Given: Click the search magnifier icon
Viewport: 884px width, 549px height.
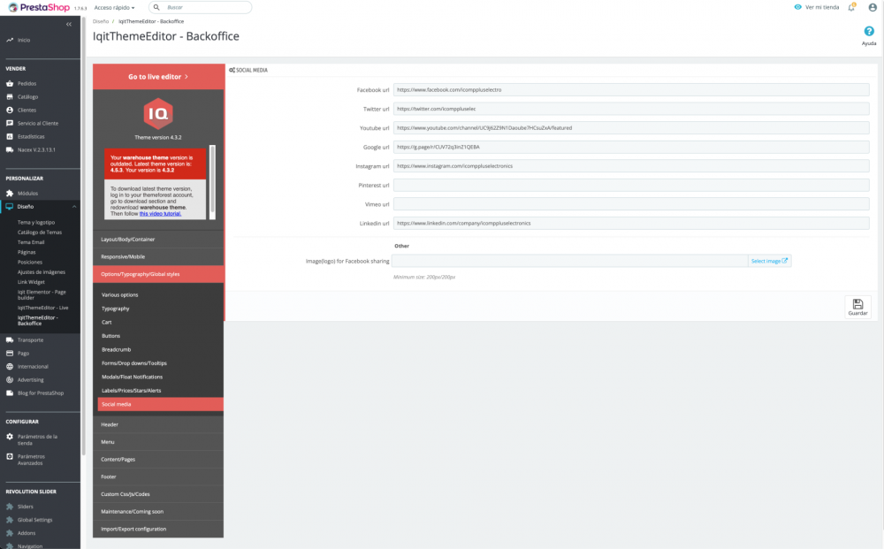Looking at the screenshot, I should [156, 7].
